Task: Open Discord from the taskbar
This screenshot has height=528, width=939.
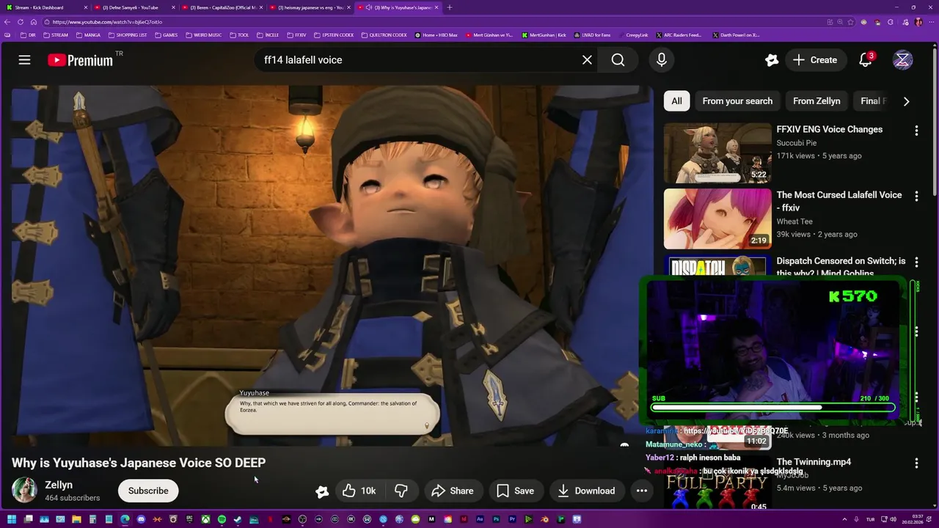Action: click(141, 519)
